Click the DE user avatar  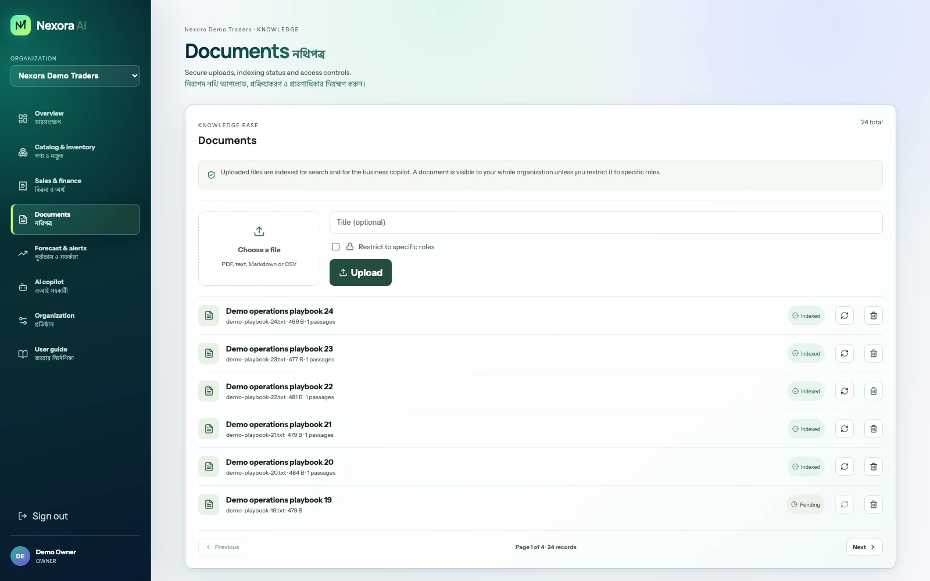tap(20, 556)
